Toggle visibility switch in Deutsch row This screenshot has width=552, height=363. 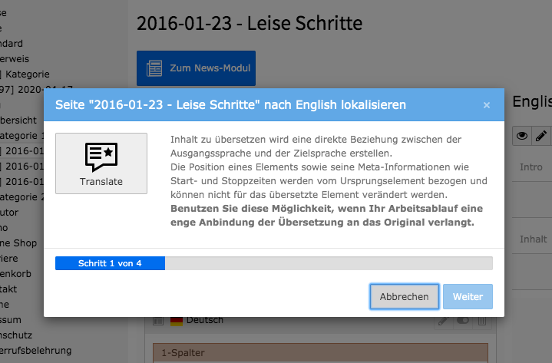click(x=463, y=321)
